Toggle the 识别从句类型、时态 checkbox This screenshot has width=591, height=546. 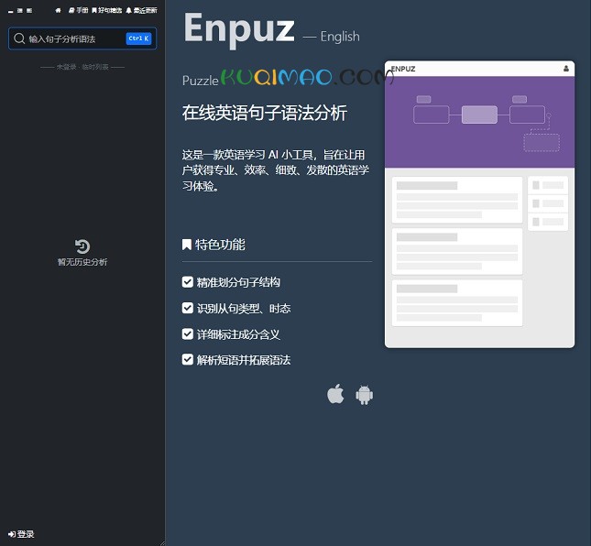(x=187, y=308)
